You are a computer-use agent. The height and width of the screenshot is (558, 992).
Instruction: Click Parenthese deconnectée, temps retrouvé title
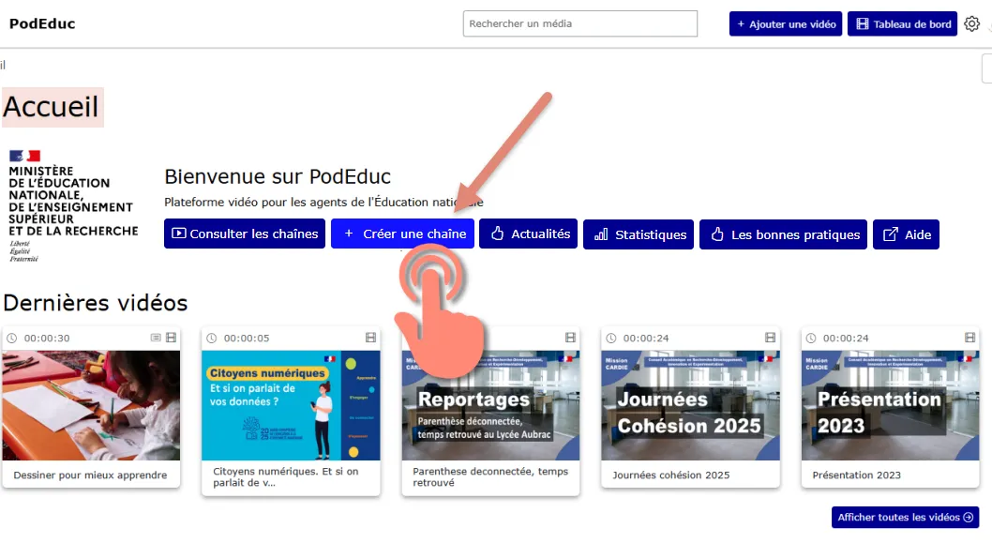coord(490,477)
